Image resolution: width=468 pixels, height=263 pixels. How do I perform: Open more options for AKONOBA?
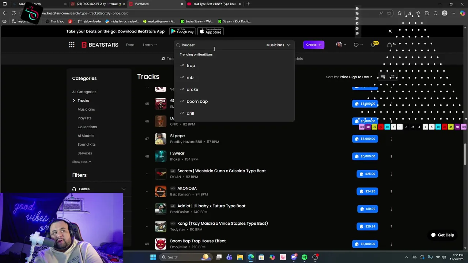[x=391, y=191]
